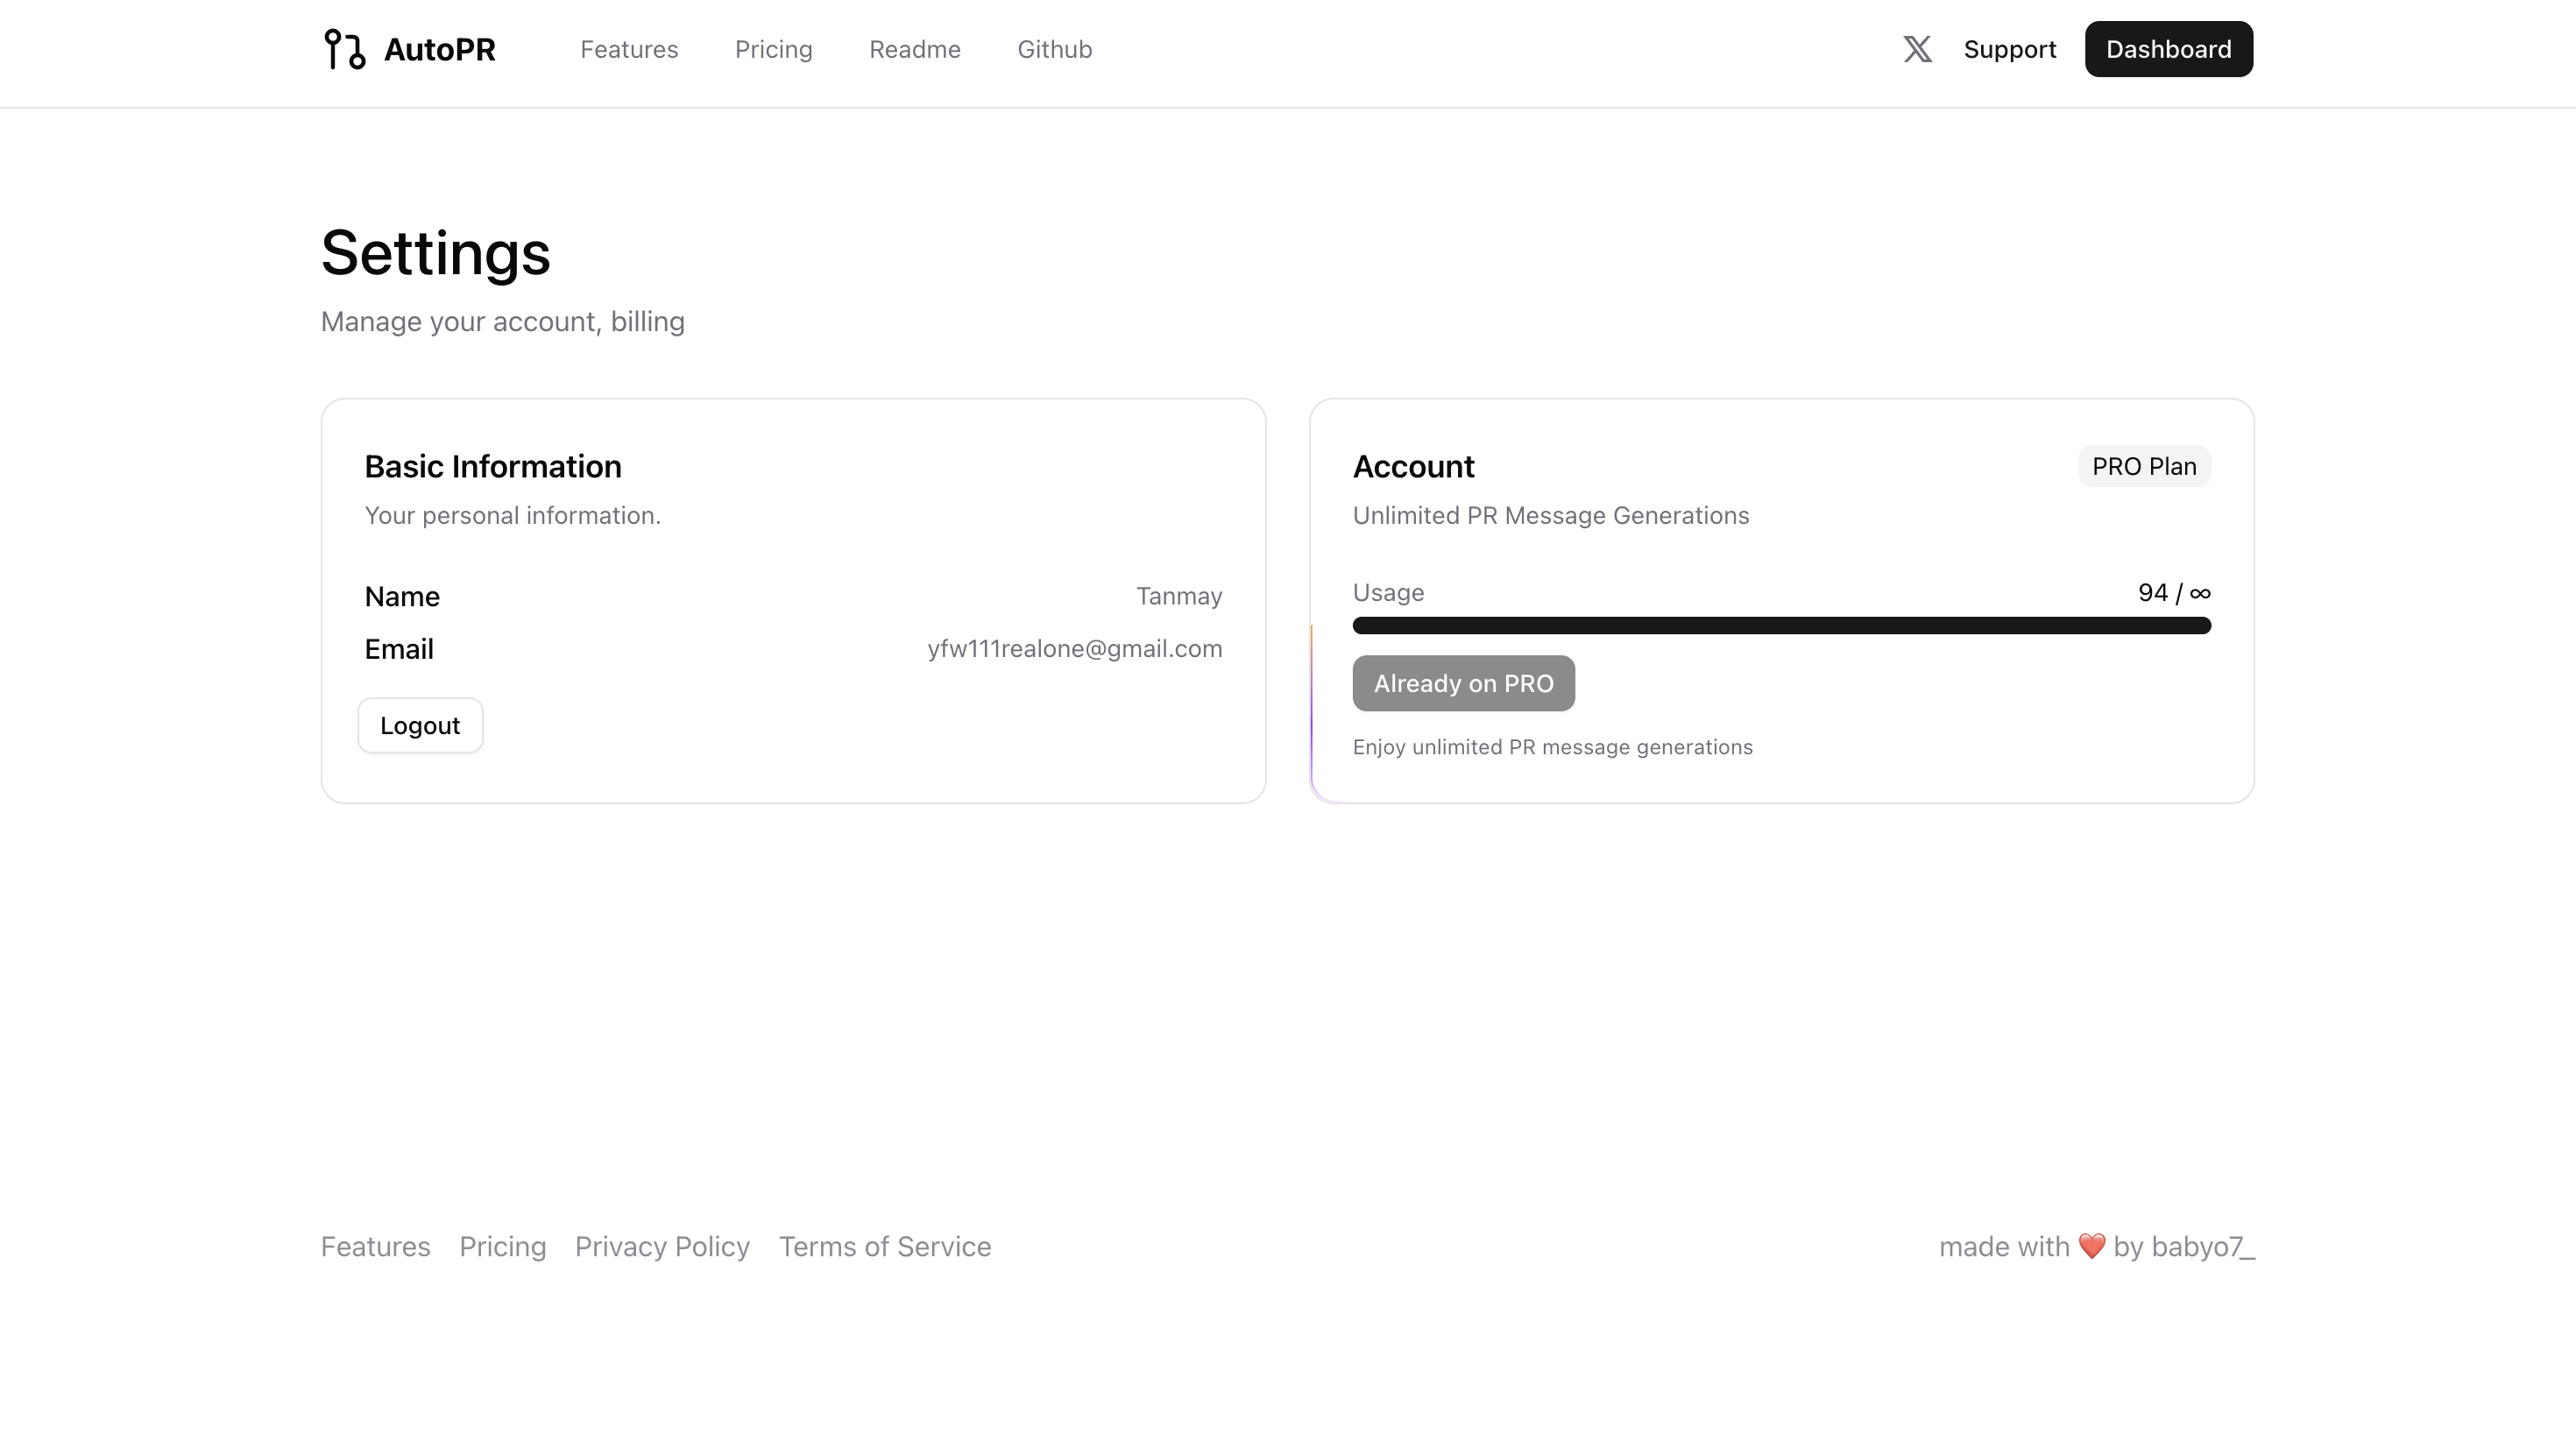Go to Pricing in the top navigation

point(773,49)
